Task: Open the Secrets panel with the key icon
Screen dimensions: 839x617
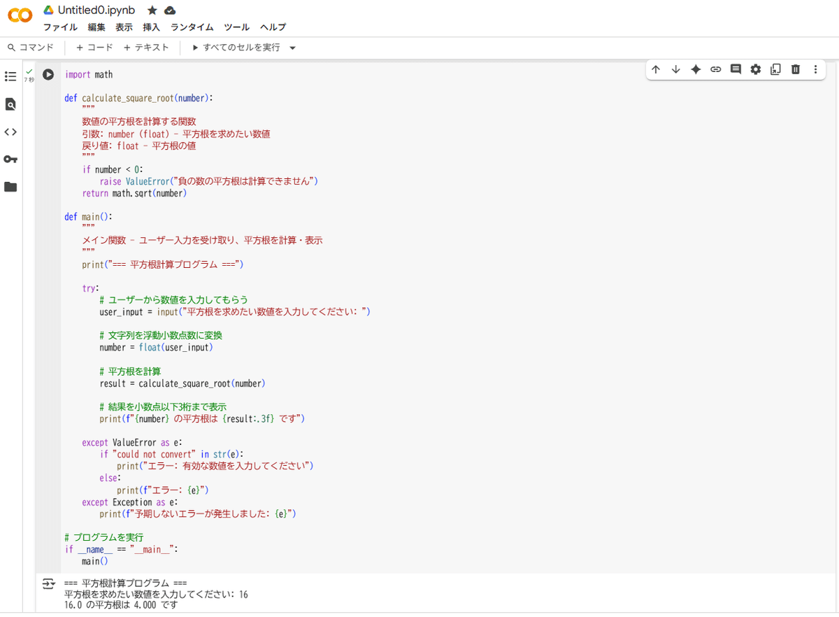Action: tap(10, 159)
